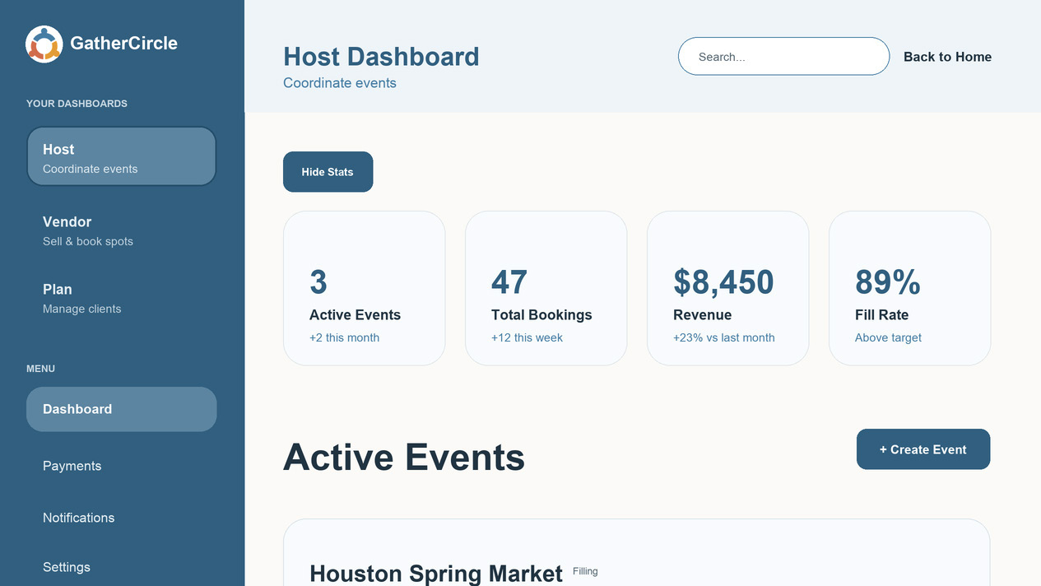Screen dimensions: 1041x586
Task: Open the Revenue $8,450 card
Action: pos(728,288)
